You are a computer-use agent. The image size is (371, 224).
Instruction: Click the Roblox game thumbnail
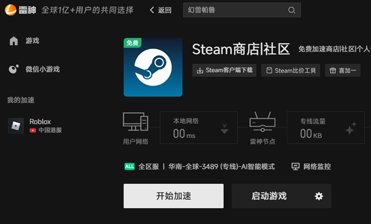pyautogui.click(x=16, y=126)
